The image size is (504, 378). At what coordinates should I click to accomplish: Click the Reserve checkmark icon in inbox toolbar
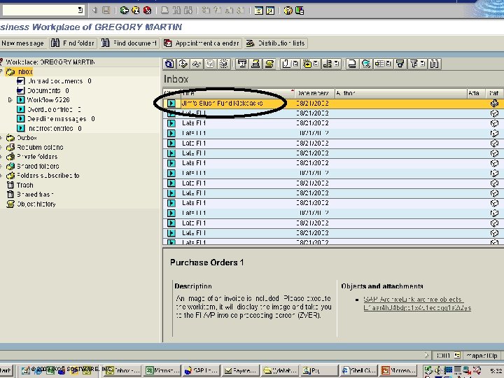tap(183, 64)
